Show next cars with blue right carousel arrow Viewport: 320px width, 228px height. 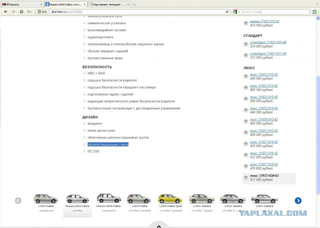[x=298, y=200]
